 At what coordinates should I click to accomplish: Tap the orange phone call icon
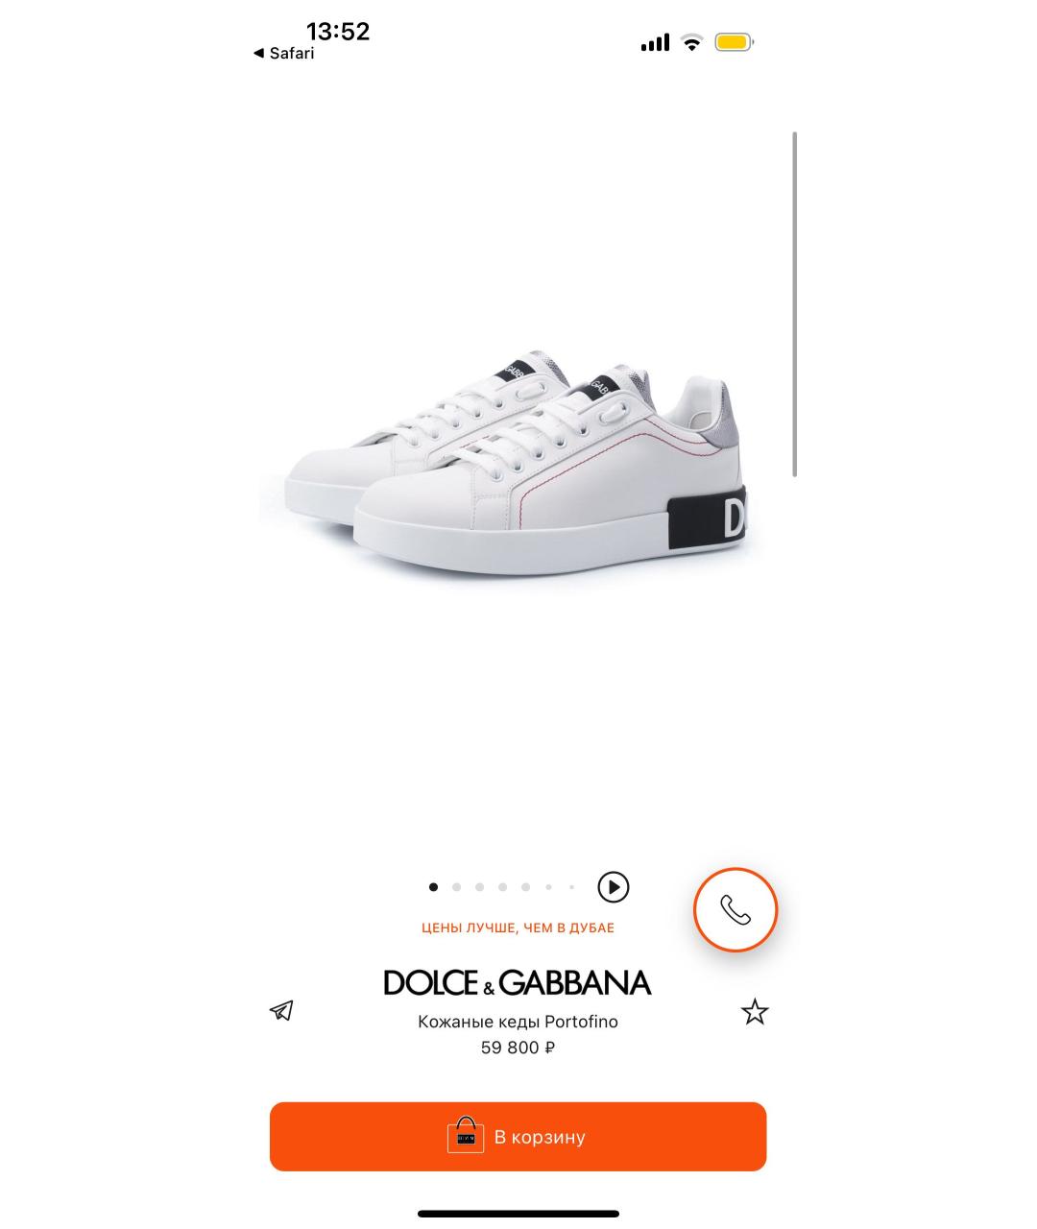(736, 909)
